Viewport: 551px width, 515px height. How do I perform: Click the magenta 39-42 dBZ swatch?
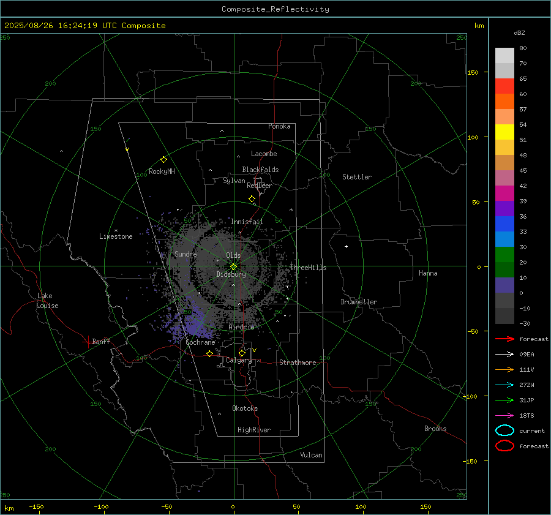(x=504, y=194)
